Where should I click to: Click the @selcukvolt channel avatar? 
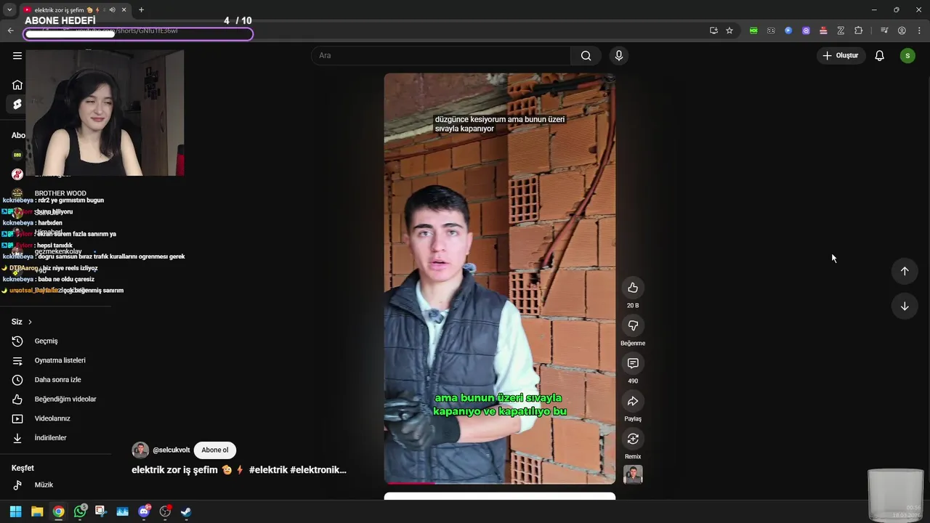[140, 450]
